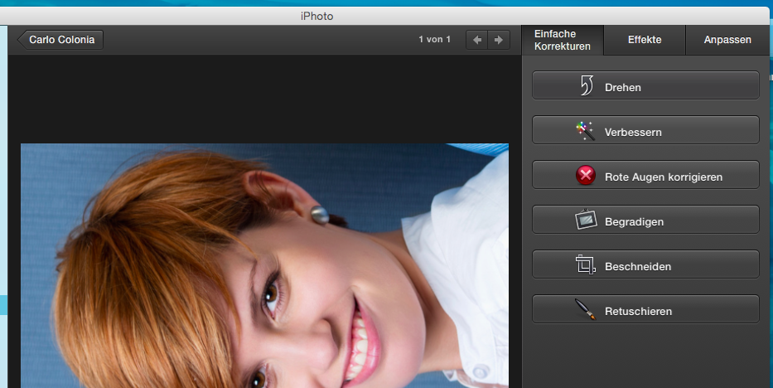This screenshot has height=388, width=773.
Task: Open the Effekte tab
Action: coord(645,40)
